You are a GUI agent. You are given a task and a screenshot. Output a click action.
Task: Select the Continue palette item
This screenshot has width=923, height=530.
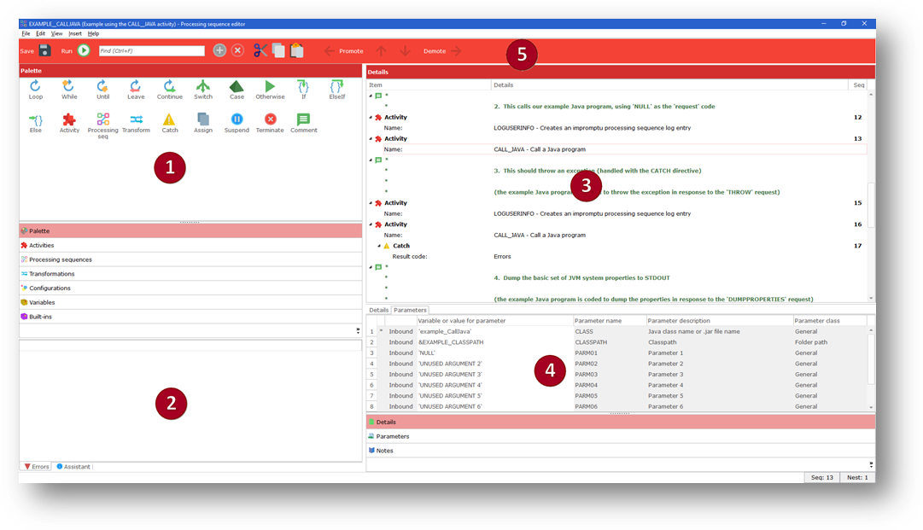tap(170, 90)
